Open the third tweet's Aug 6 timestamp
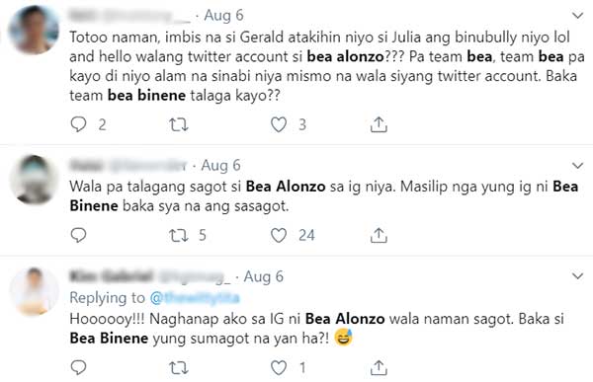The width and height of the screenshot is (593, 382). pos(264,276)
